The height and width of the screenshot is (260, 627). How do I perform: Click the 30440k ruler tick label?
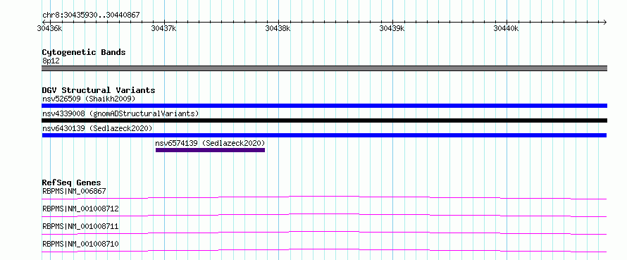506,28
